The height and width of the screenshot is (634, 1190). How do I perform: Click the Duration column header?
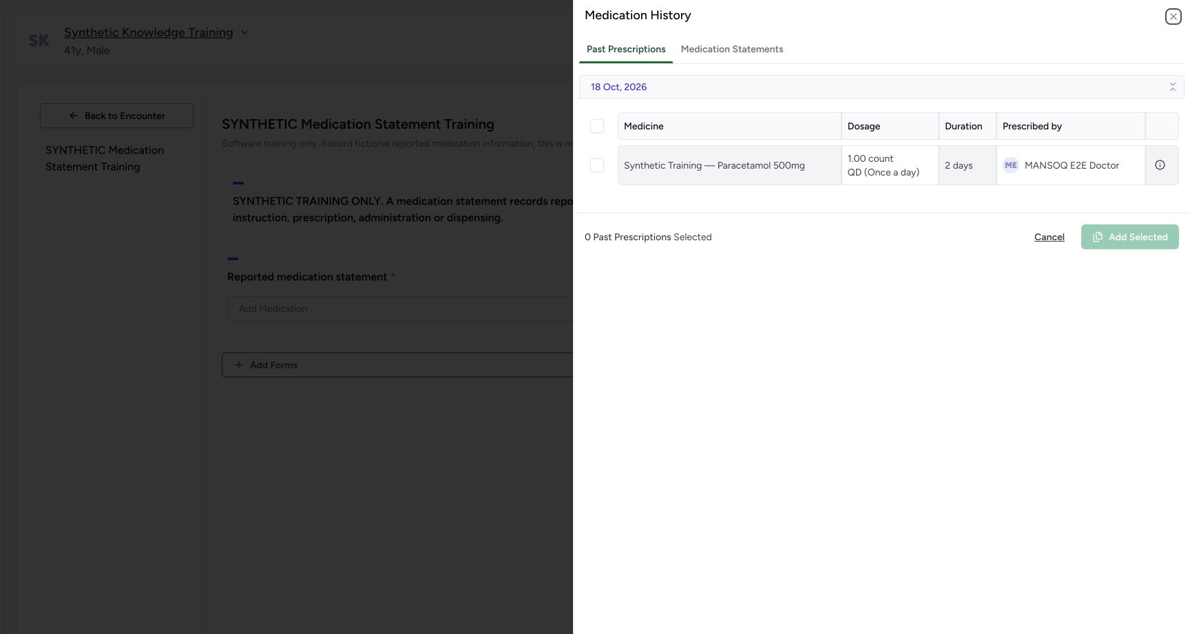(x=967, y=126)
